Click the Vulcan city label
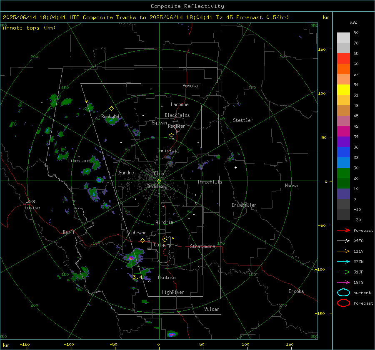 pyautogui.click(x=212, y=309)
